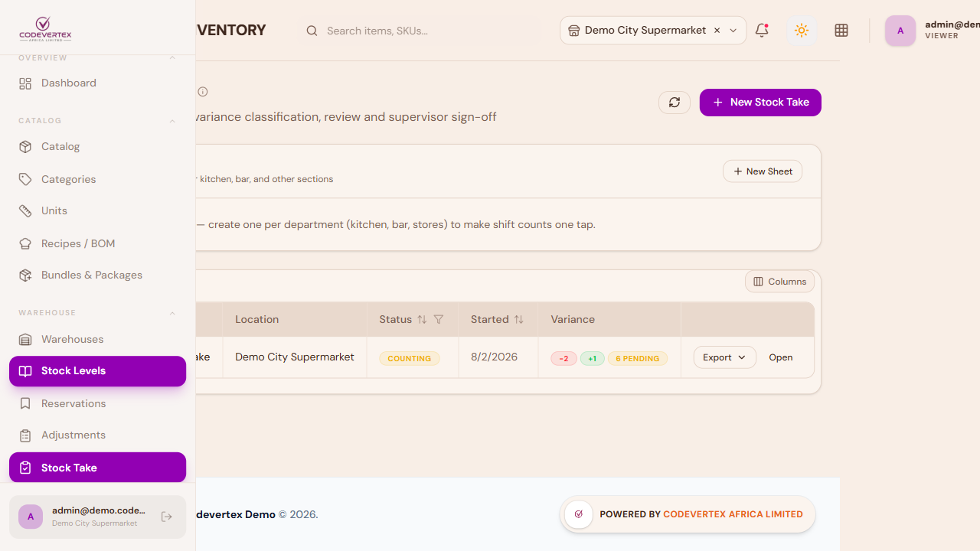Click the +1 variance badge
980x551 pixels.
pyautogui.click(x=593, y=358)
